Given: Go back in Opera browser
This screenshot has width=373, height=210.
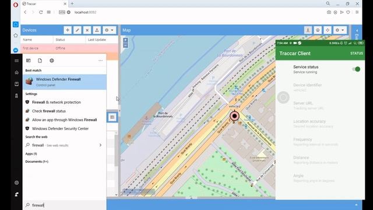Looking at the screenshot, I should click(25, 12).
